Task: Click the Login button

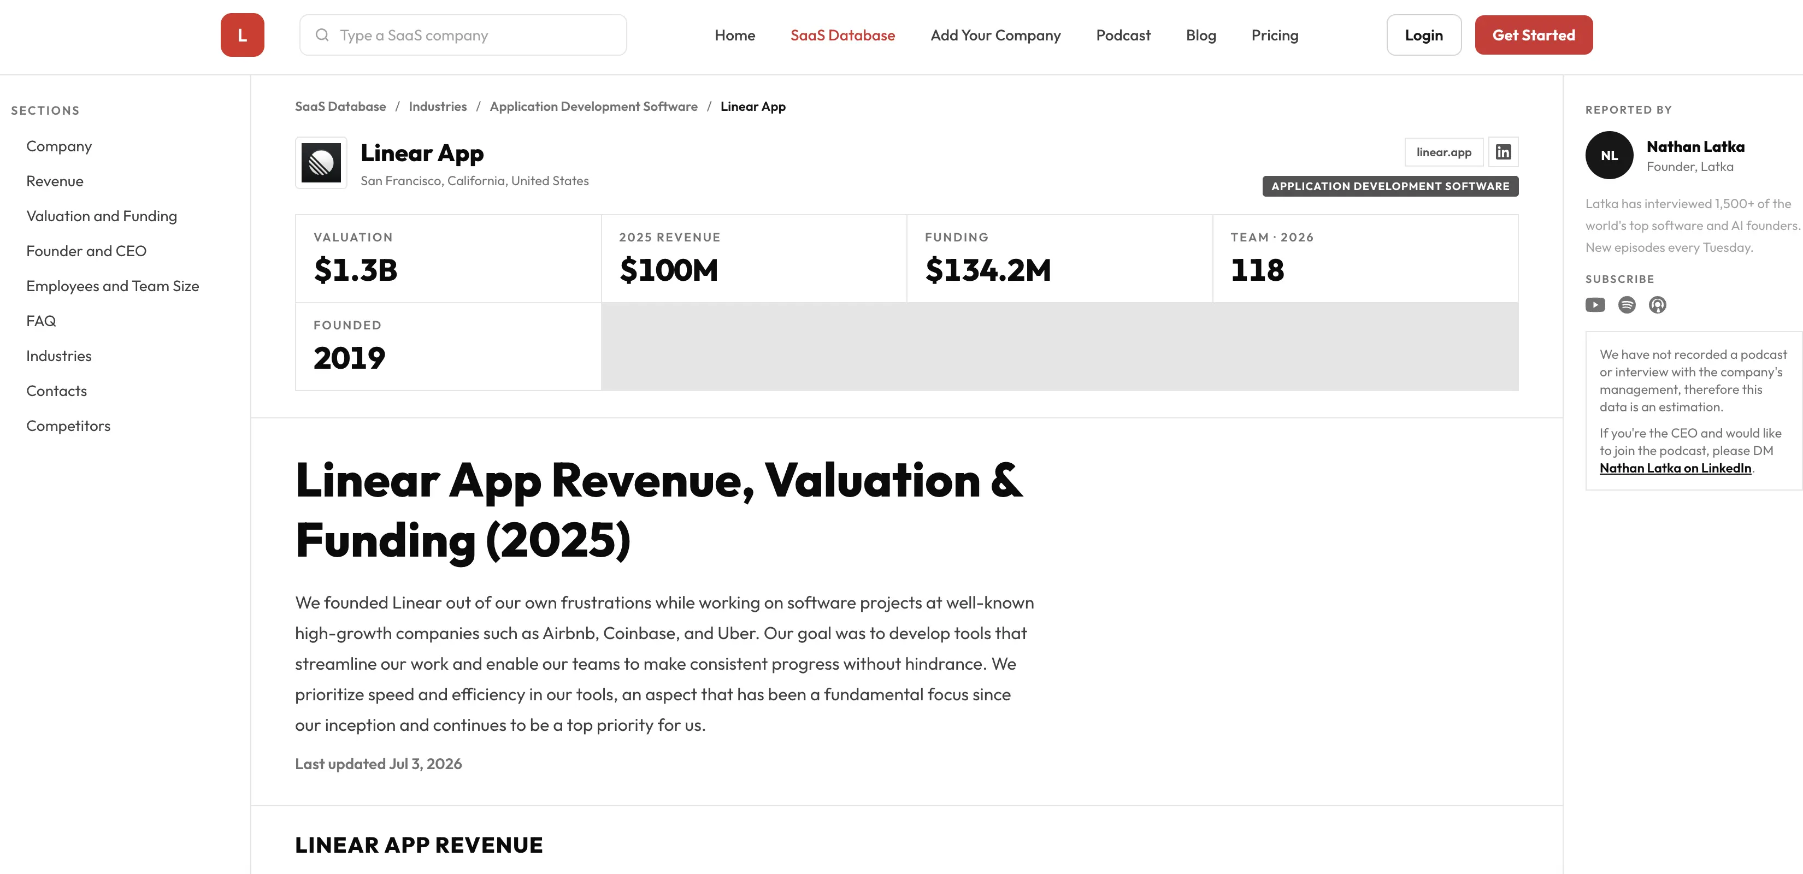Action: point(1424,35)
